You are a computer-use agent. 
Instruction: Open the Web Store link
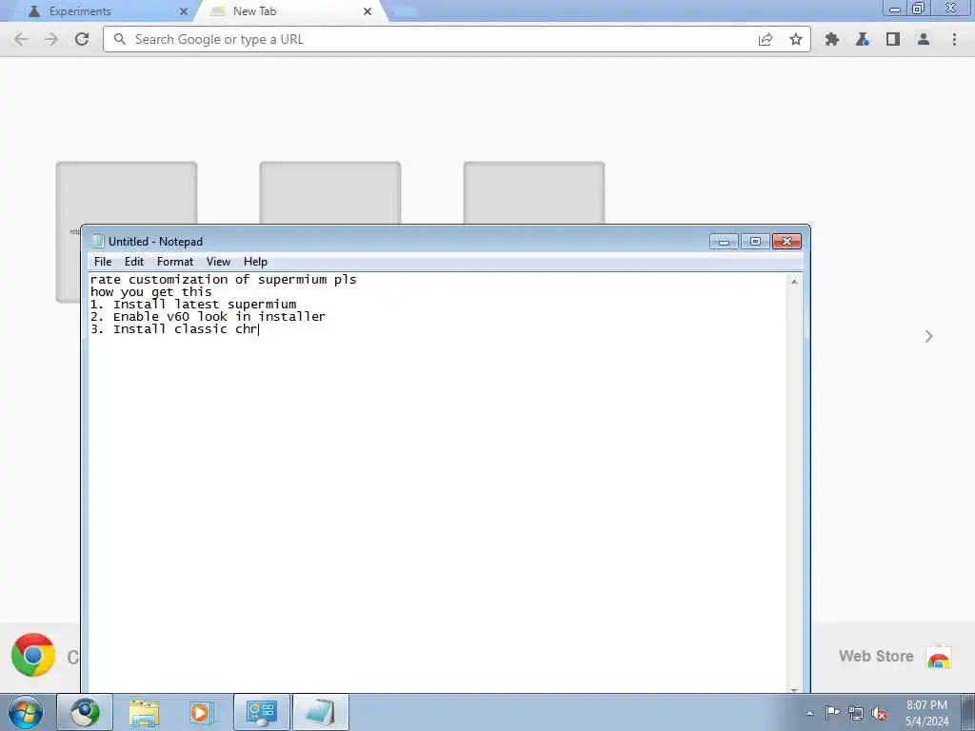895,657
